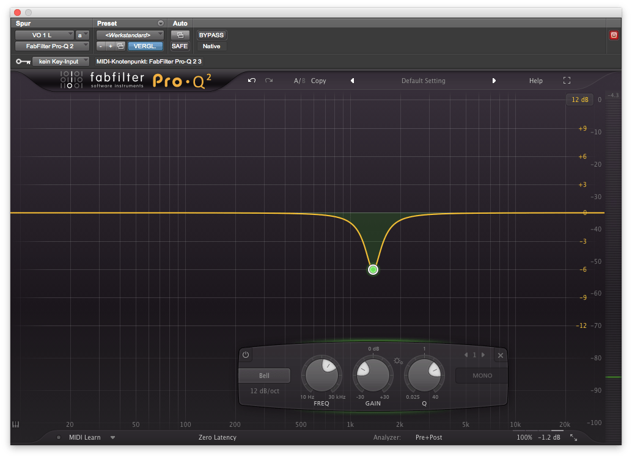This screenshot has height=458, width=632.
Task: Click the Q value 1 label
Action: pyautogui.click(x=424, y=349)
